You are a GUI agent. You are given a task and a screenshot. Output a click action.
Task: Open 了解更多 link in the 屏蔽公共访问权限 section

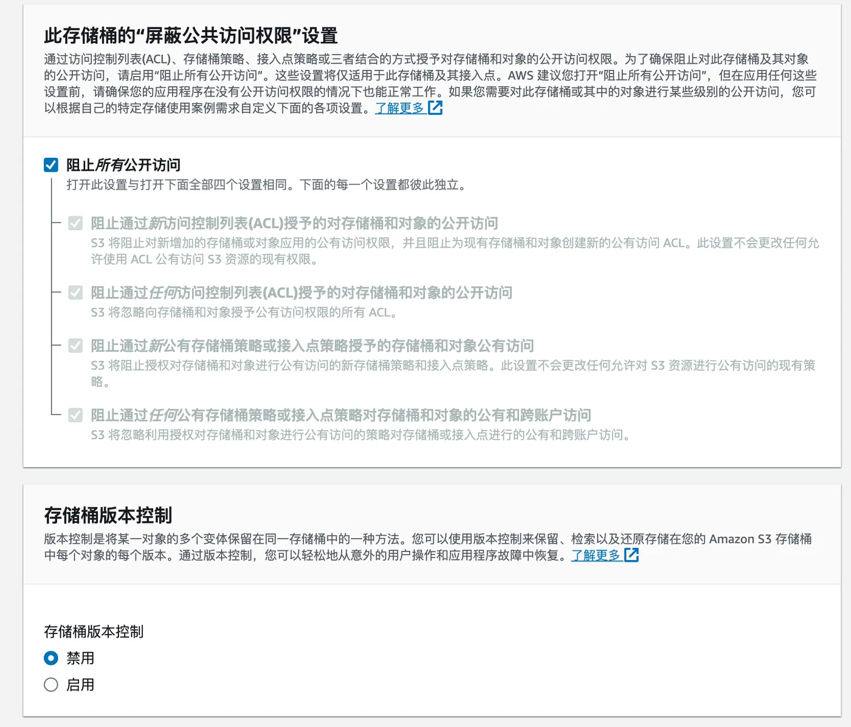click(x=399, y=108)
